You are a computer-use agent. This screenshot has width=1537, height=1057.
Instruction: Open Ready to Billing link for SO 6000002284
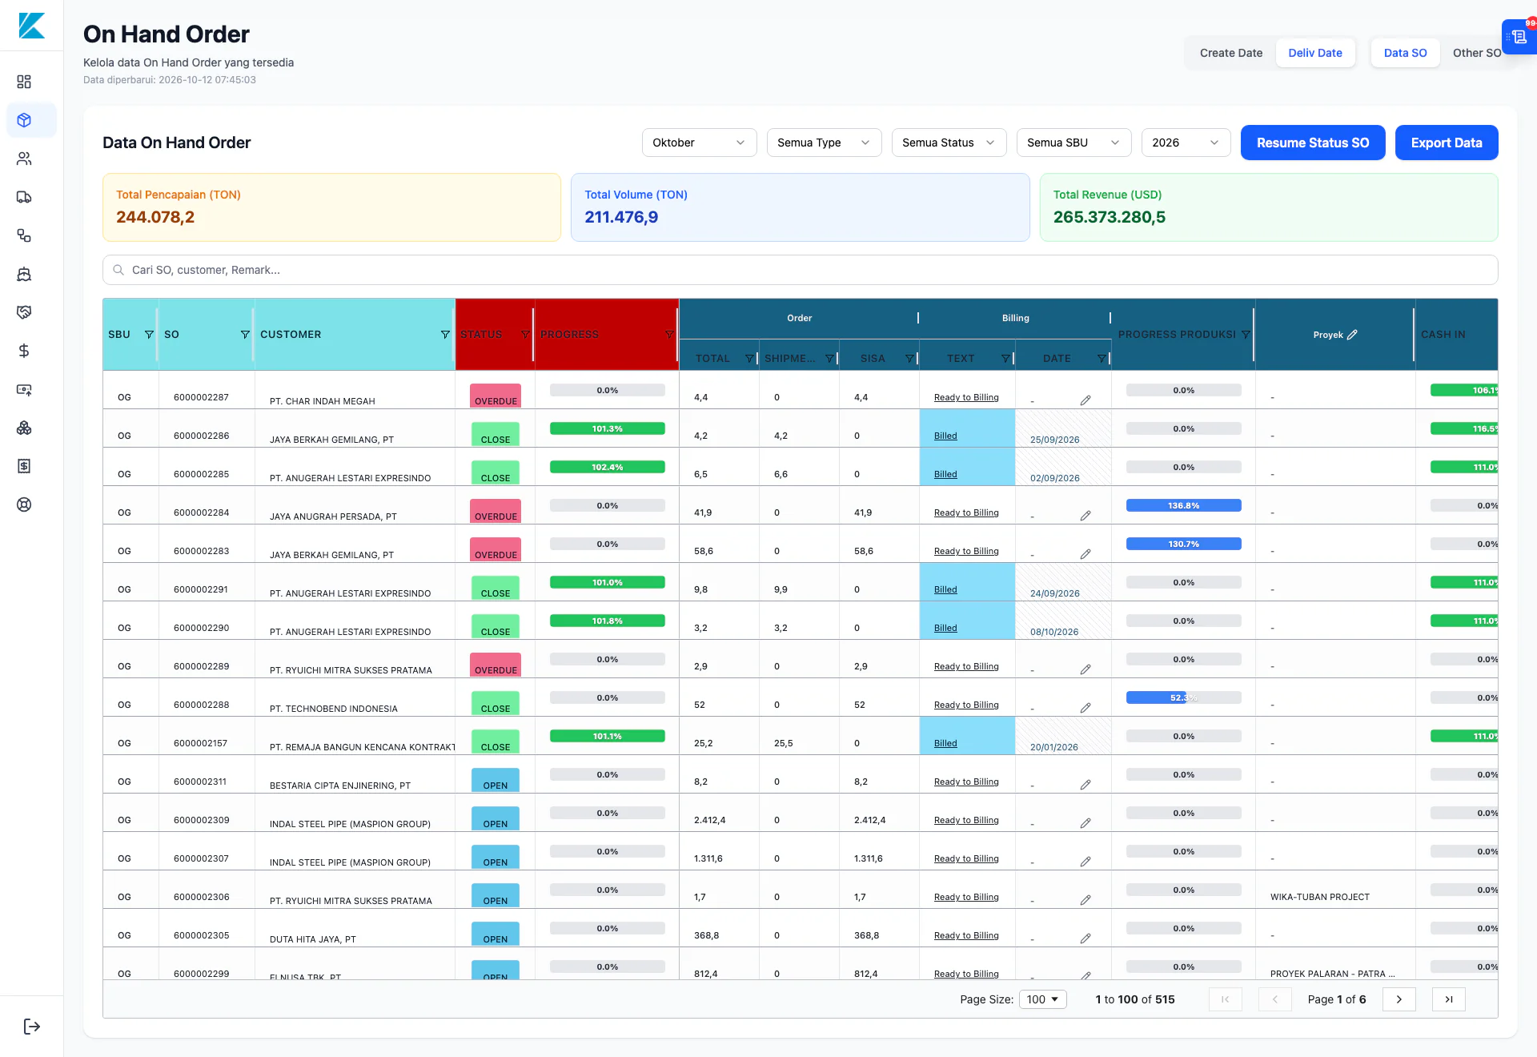click(x=966, y=512)
